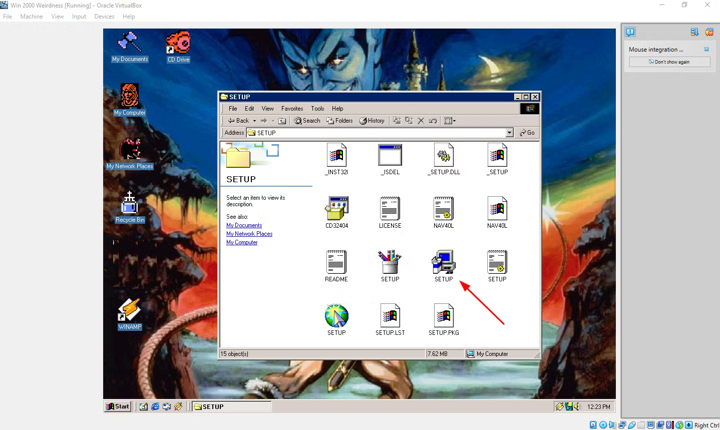Click the volume speaker tray icon

click(x=577, y=406)
